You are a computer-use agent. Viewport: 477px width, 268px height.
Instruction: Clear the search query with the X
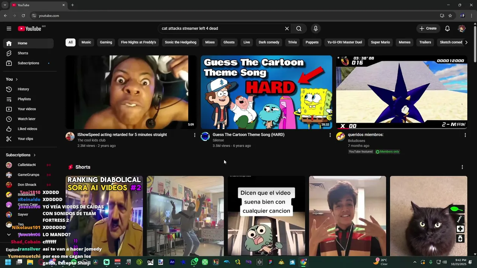(287, 29)
